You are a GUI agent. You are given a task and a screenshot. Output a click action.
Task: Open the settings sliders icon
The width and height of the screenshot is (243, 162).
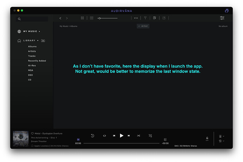[x=222, y=18]
